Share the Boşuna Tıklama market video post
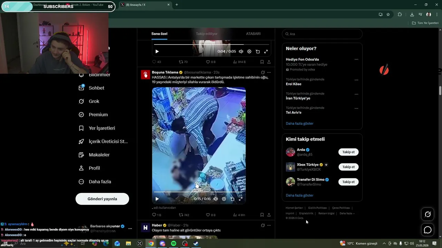Image resolution: width=442 pixels, height=248 pixels. pos(269,215)
